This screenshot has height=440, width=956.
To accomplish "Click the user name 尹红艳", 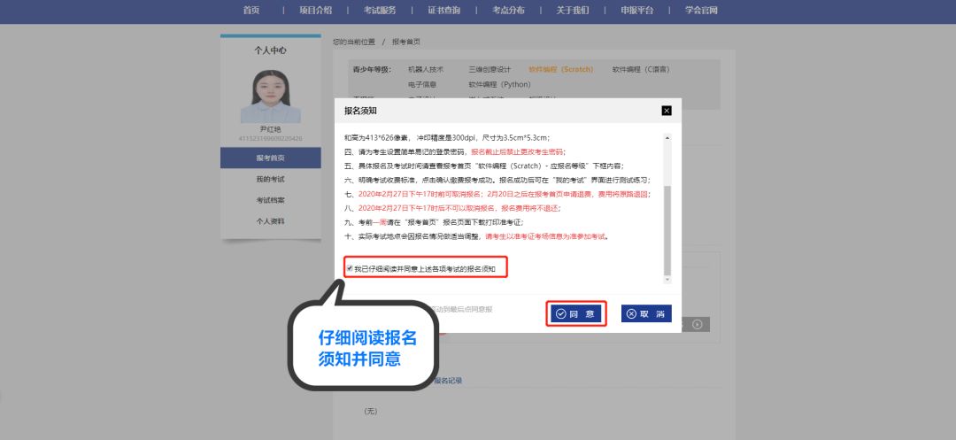I will [271, 129].
